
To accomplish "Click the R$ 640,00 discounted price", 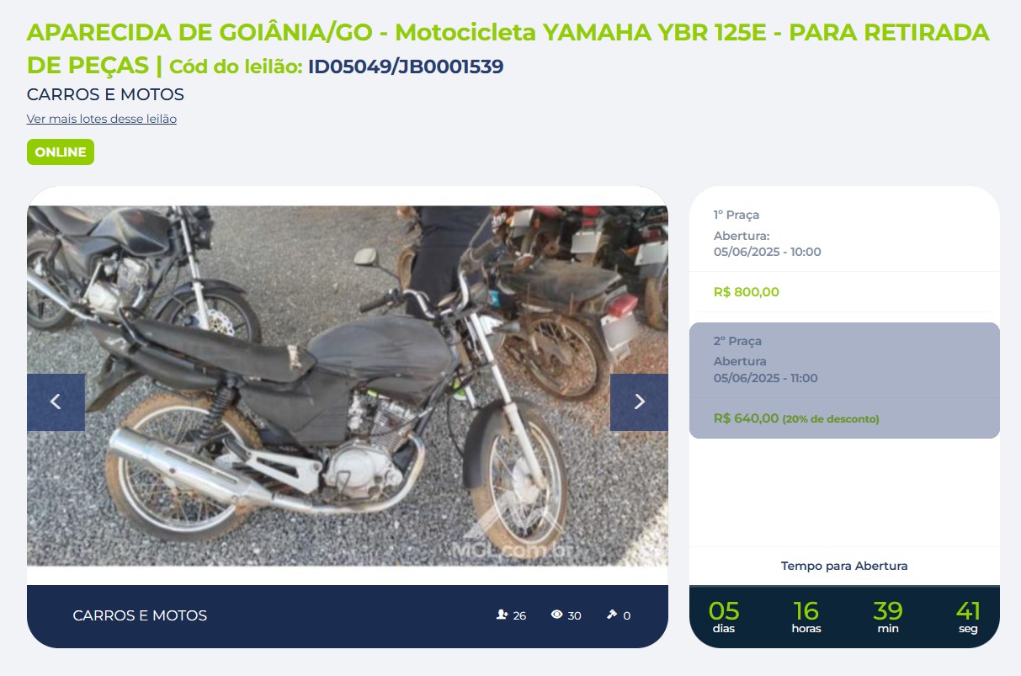I will tap(746, 418).
